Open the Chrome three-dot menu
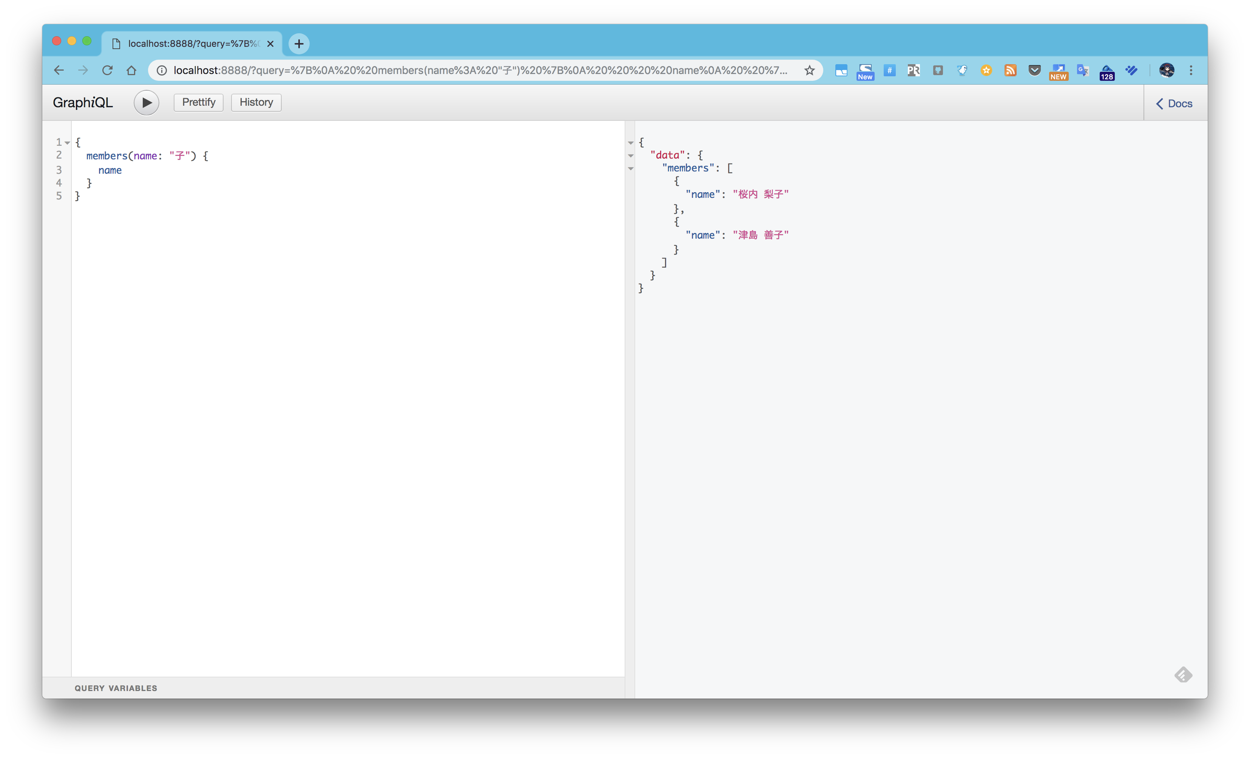This screenshot has height=759, width=1250. (x=1192, y=71)
